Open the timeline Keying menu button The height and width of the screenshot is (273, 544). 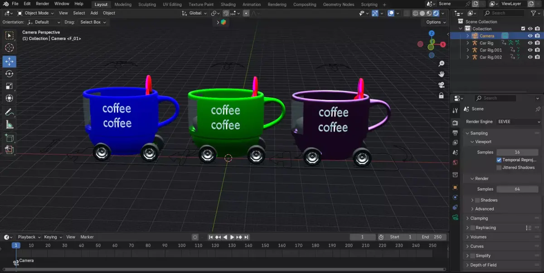coord(53,237)
